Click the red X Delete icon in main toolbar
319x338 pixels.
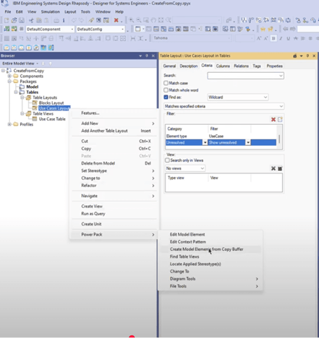click(x=116, y=20)
